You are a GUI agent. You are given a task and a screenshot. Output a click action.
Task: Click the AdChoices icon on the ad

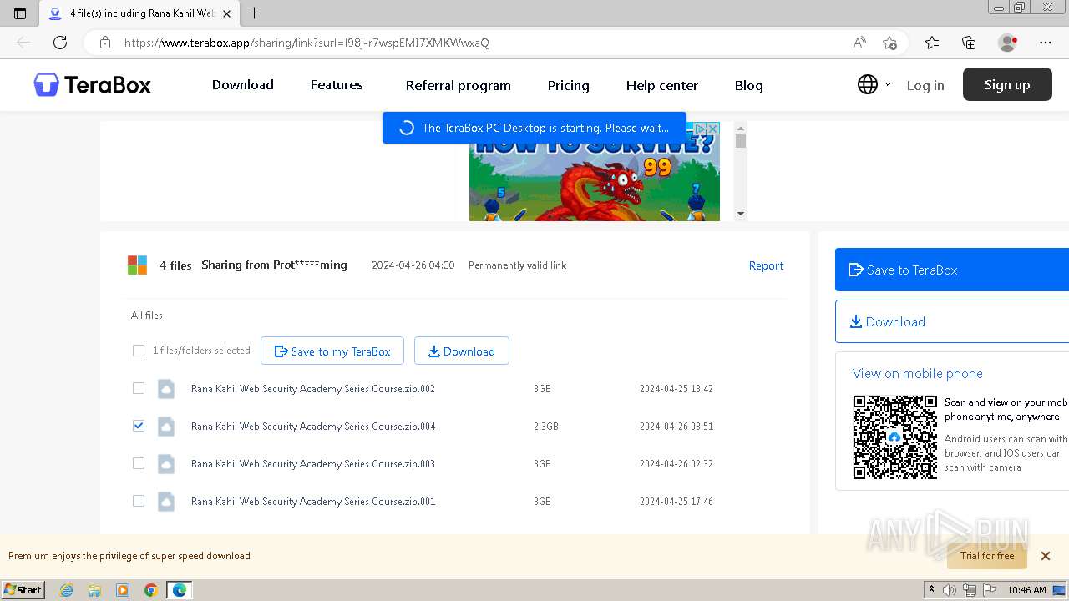pyautogui.click(x=700, y=129)
